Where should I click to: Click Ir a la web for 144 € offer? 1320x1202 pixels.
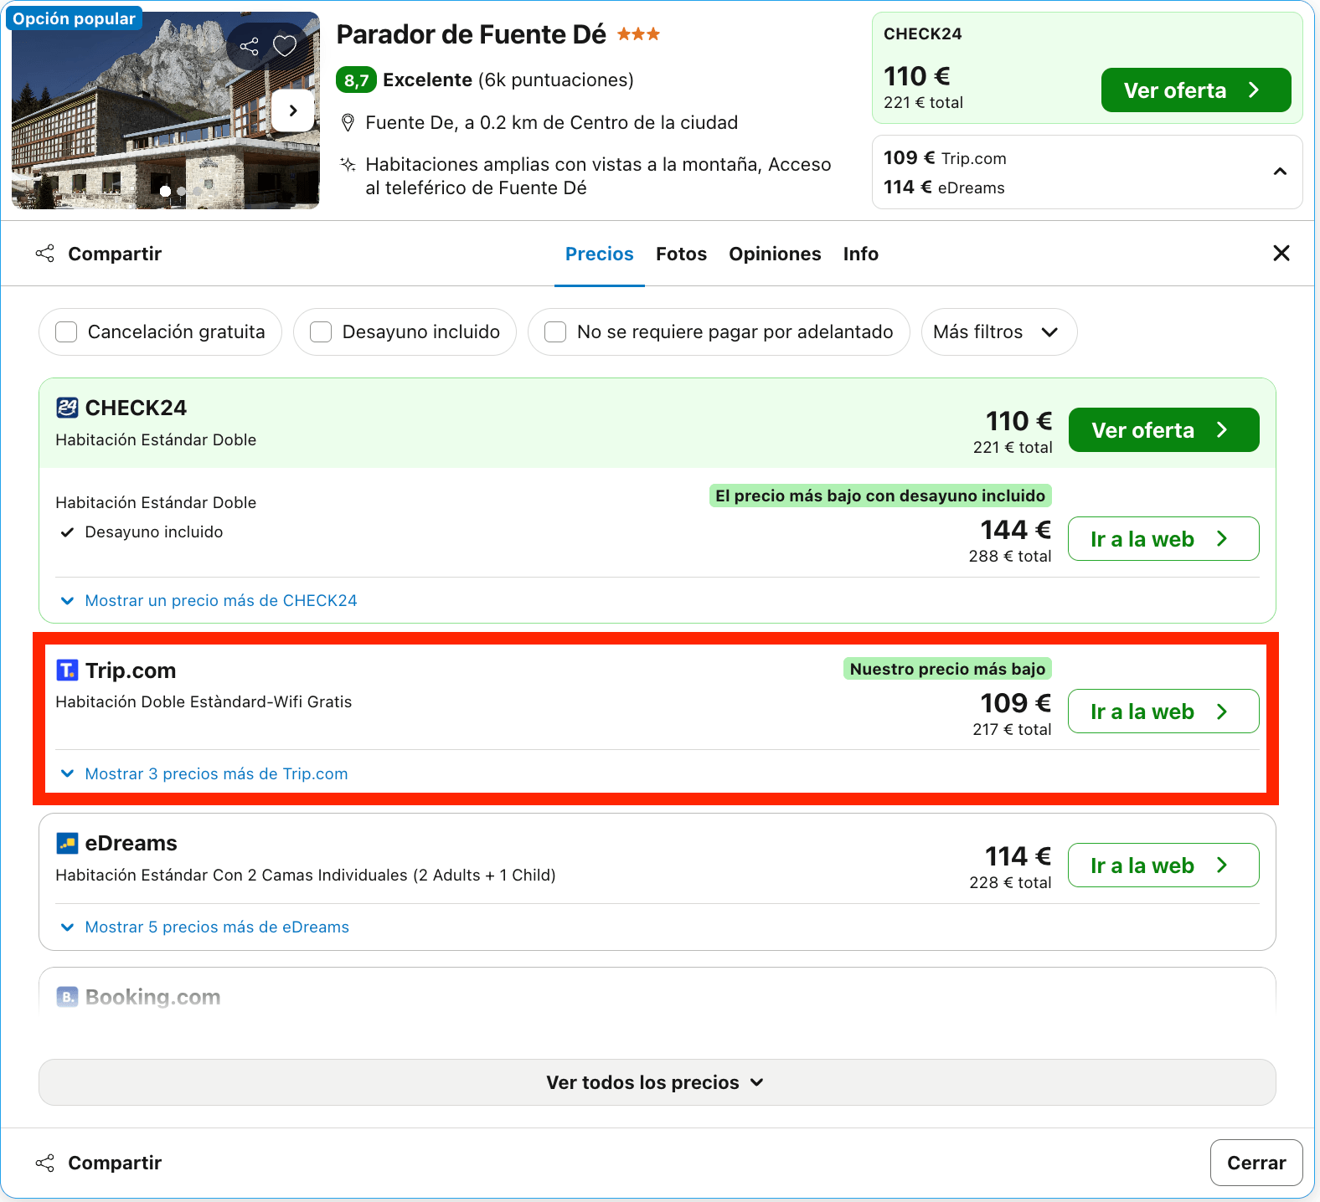pyautogui.click(x=1164, y=539)
